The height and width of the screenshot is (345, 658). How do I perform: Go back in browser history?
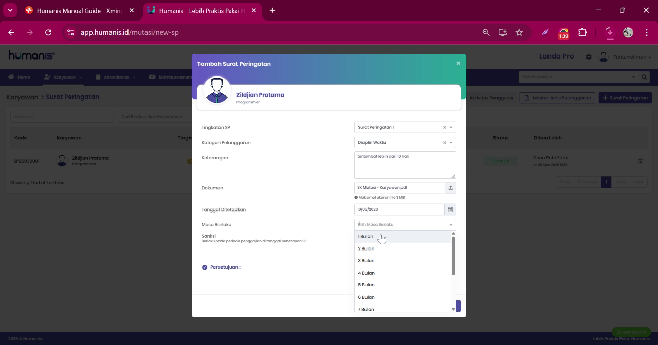click(11, 32)
